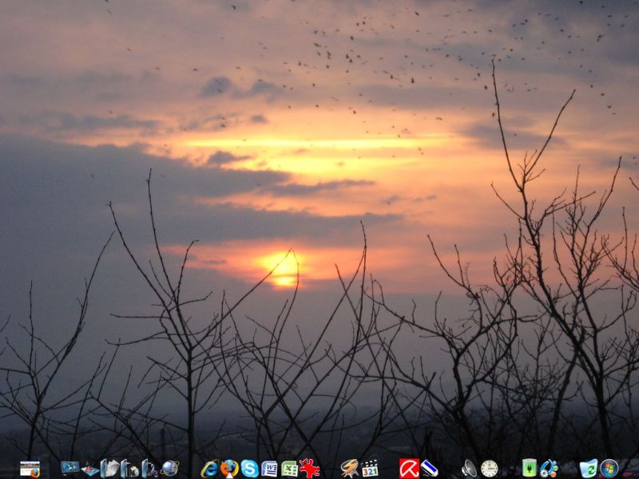Viewport: 639px width, 479px height.
Task: Launch Winamp lightning bolt icon
Action: 349,468
